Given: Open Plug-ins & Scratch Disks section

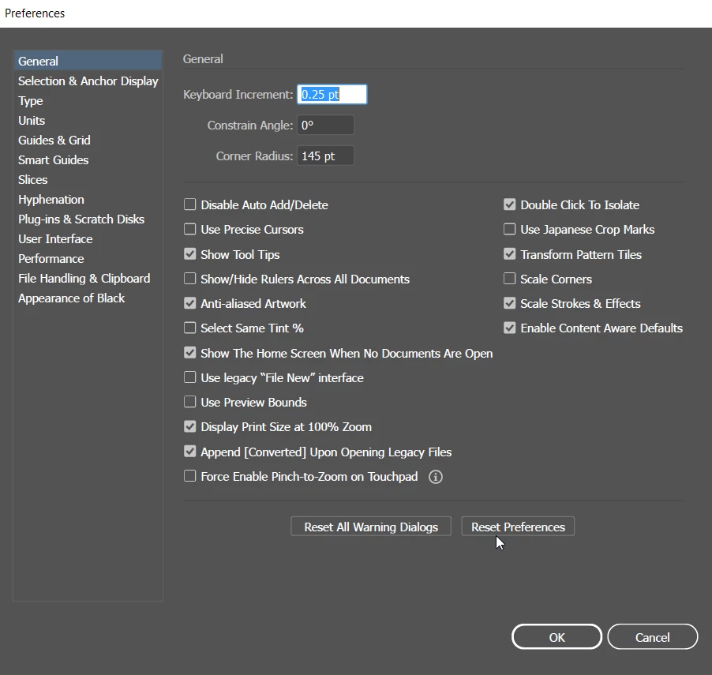Looking at the screenshot, I should tap(88, 219).
